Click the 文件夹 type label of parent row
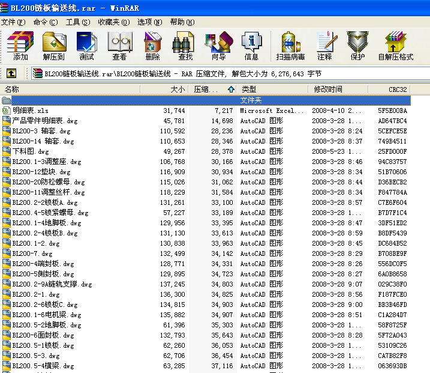The width and height of the screenshot is (430, 373). click(251, 100)
